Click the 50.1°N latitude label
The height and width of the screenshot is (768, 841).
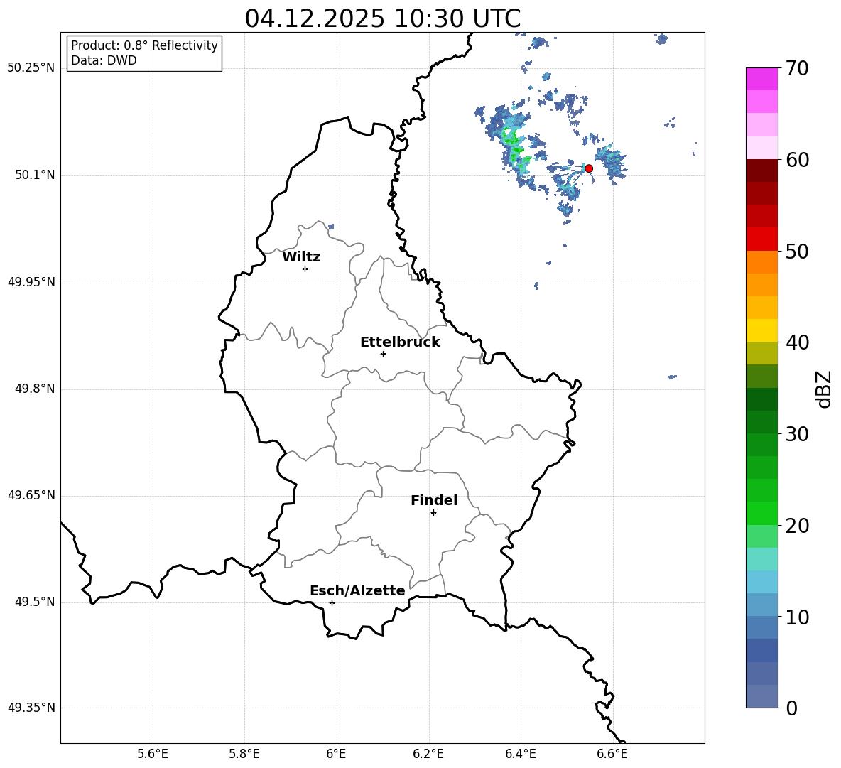(35, 175)
